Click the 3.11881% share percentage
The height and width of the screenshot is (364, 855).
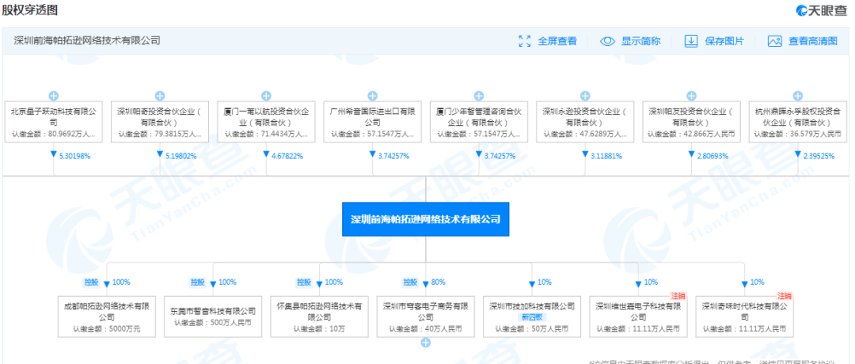tap(606, 156)
